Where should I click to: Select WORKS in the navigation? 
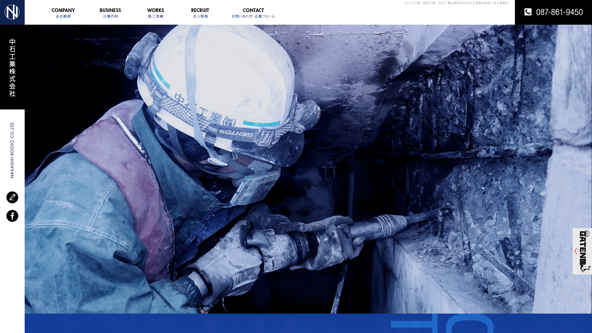click(155, 10)
